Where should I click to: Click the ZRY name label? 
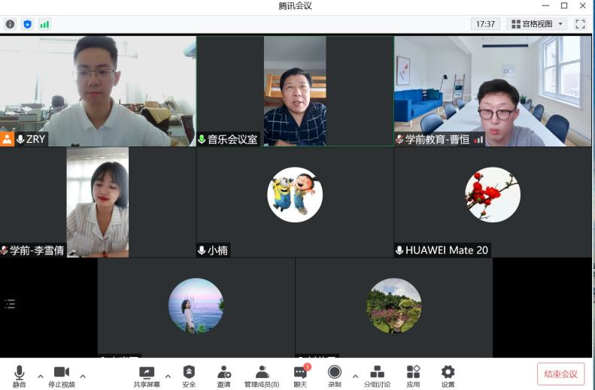pyautogui.click(x=35, y=139)
